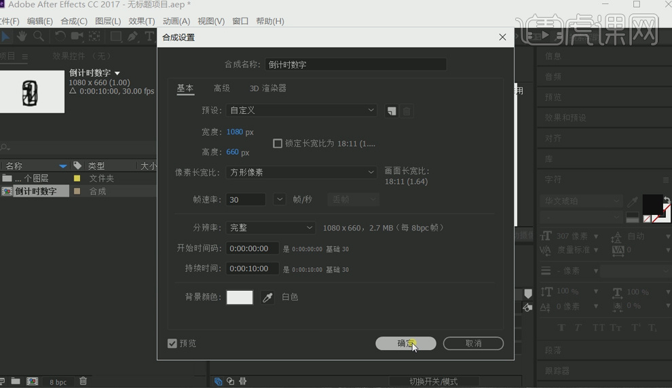Open the 文件(F) menu
The image size is (672, 388).
click(x=10, y=21)
